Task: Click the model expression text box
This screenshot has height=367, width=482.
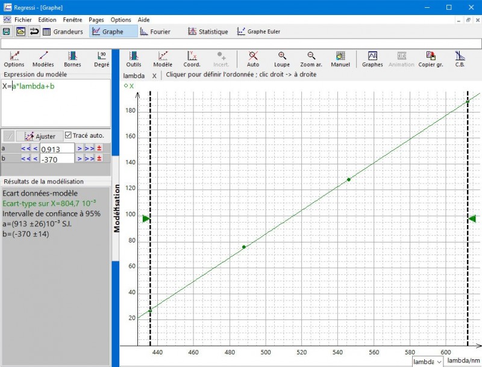Action: [56, 103]
